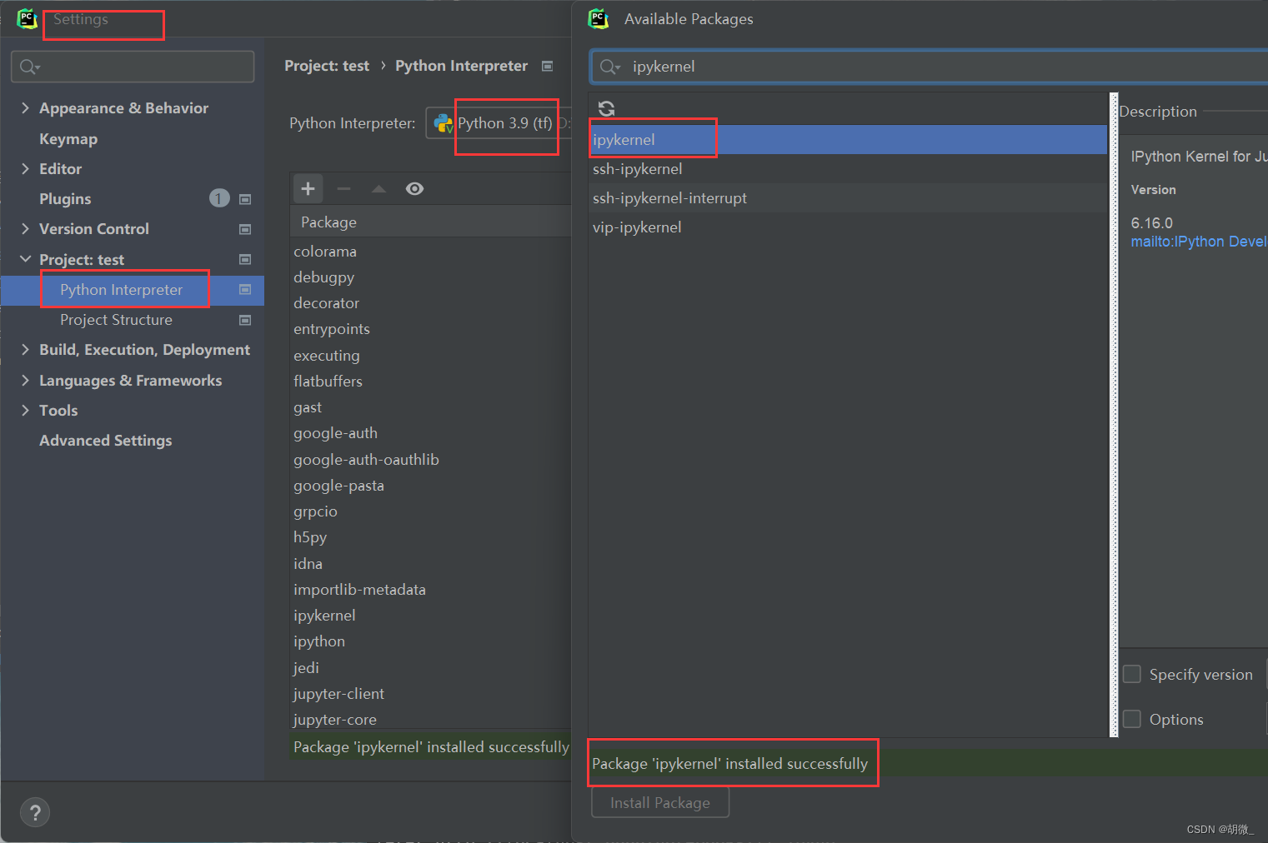
Task: Select Python Interpreter in settings tree
Action: click(133, 290)
